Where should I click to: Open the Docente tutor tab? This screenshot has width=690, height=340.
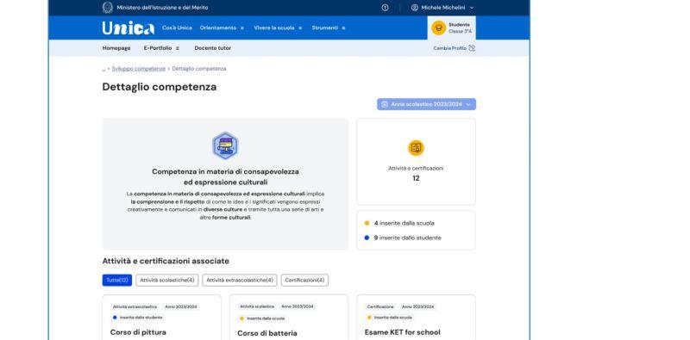coord(212,48)
